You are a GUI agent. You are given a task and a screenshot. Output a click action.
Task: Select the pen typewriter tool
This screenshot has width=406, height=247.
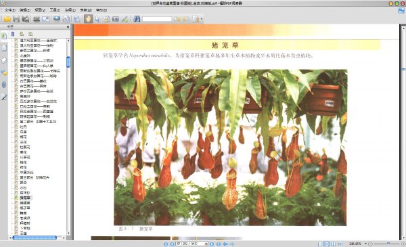click(x=125, y=19)
